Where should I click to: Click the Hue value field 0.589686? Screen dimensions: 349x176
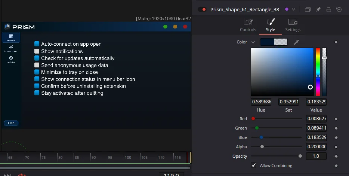[x=261, y=102]
